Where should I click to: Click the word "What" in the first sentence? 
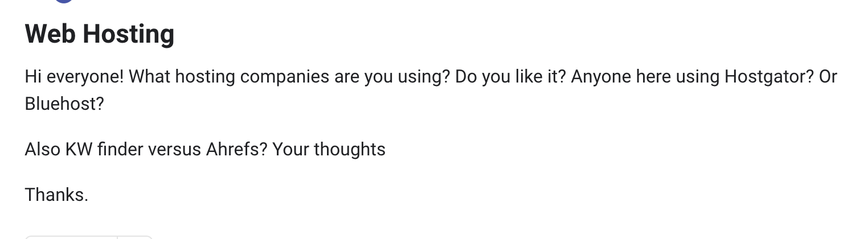150,77
